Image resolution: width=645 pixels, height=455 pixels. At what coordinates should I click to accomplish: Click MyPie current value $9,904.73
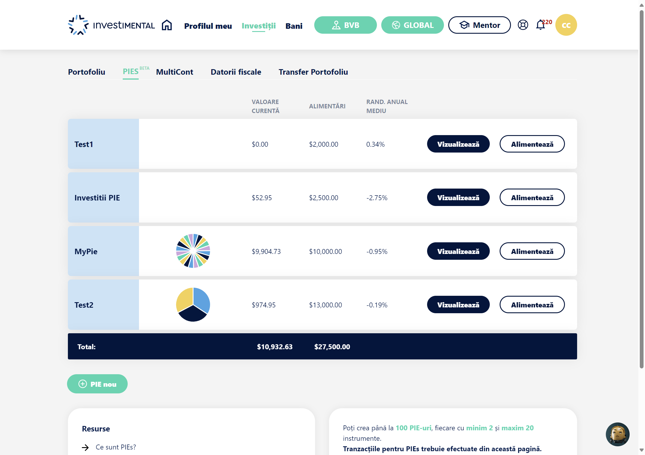coord(266,251)
